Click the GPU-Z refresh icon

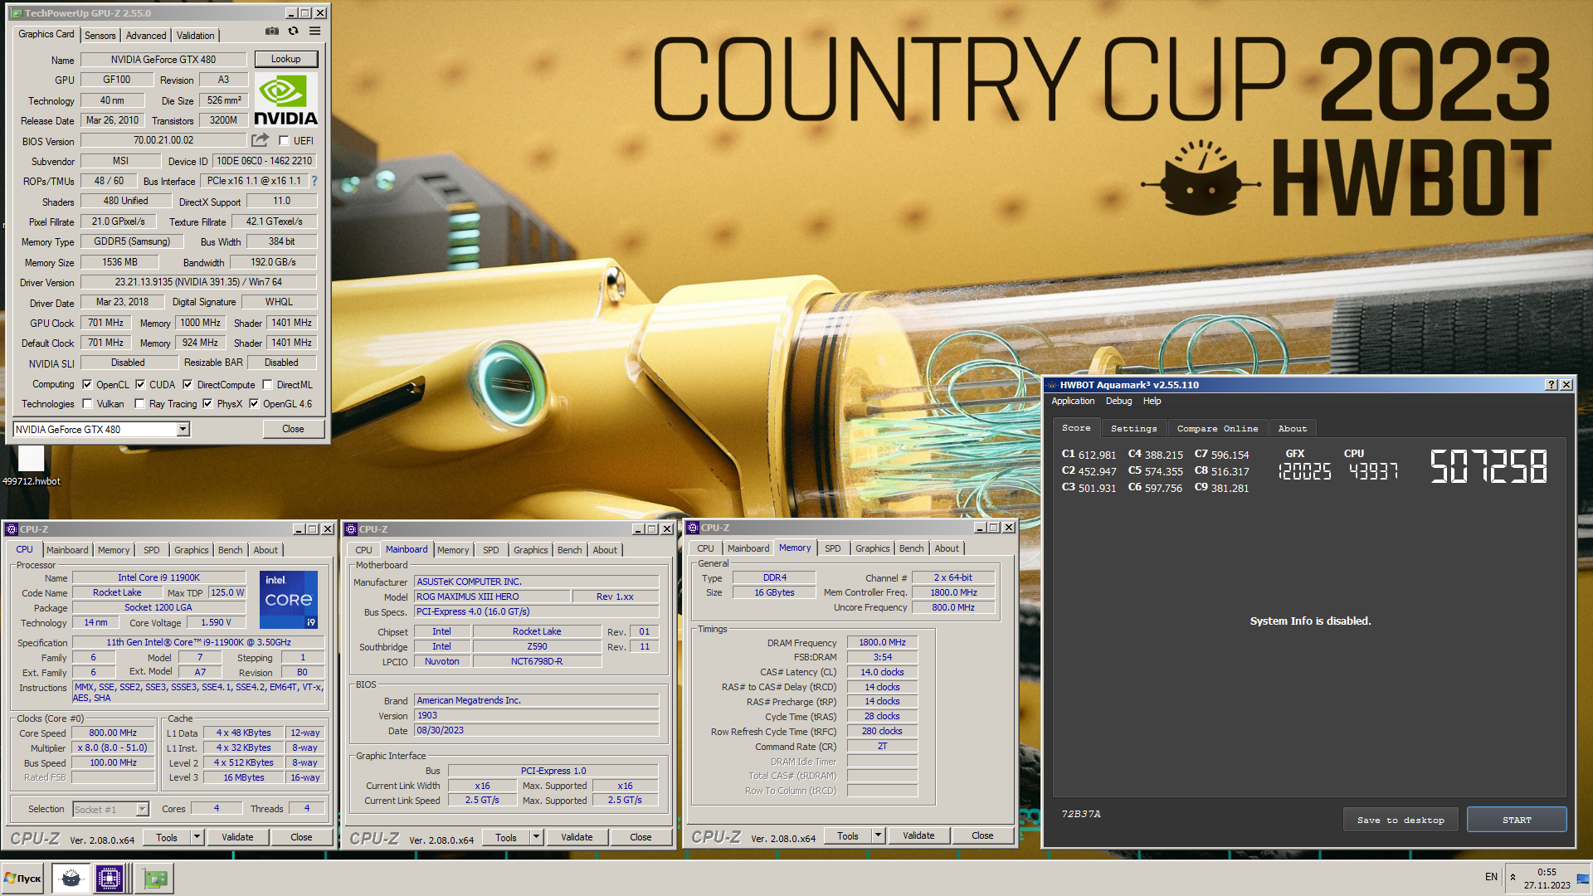[293, 32]
